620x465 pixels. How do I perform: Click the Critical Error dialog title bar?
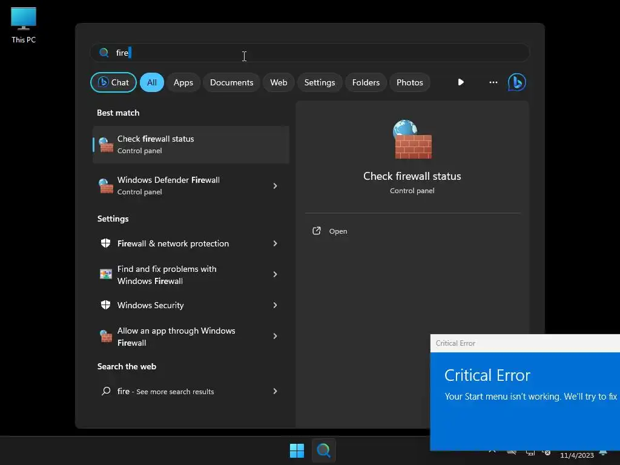[x=525, y=343]
